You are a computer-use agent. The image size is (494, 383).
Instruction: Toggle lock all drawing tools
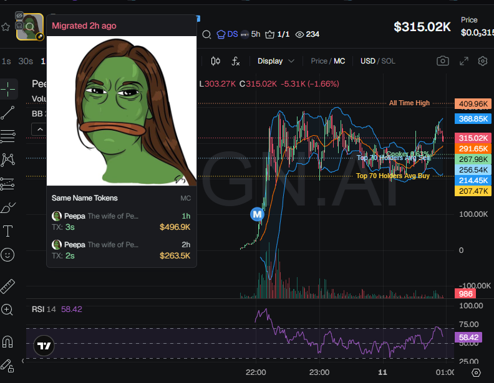click(7, 366)
